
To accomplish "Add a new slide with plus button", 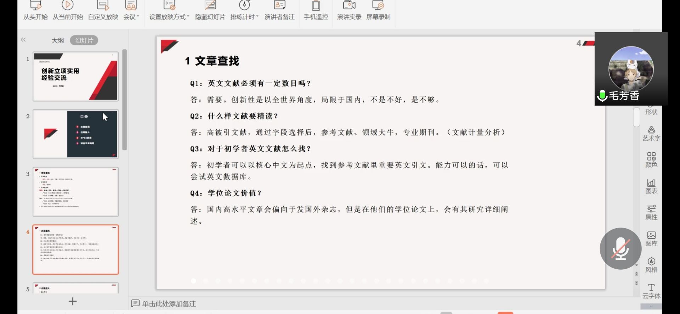I will 73,301.
